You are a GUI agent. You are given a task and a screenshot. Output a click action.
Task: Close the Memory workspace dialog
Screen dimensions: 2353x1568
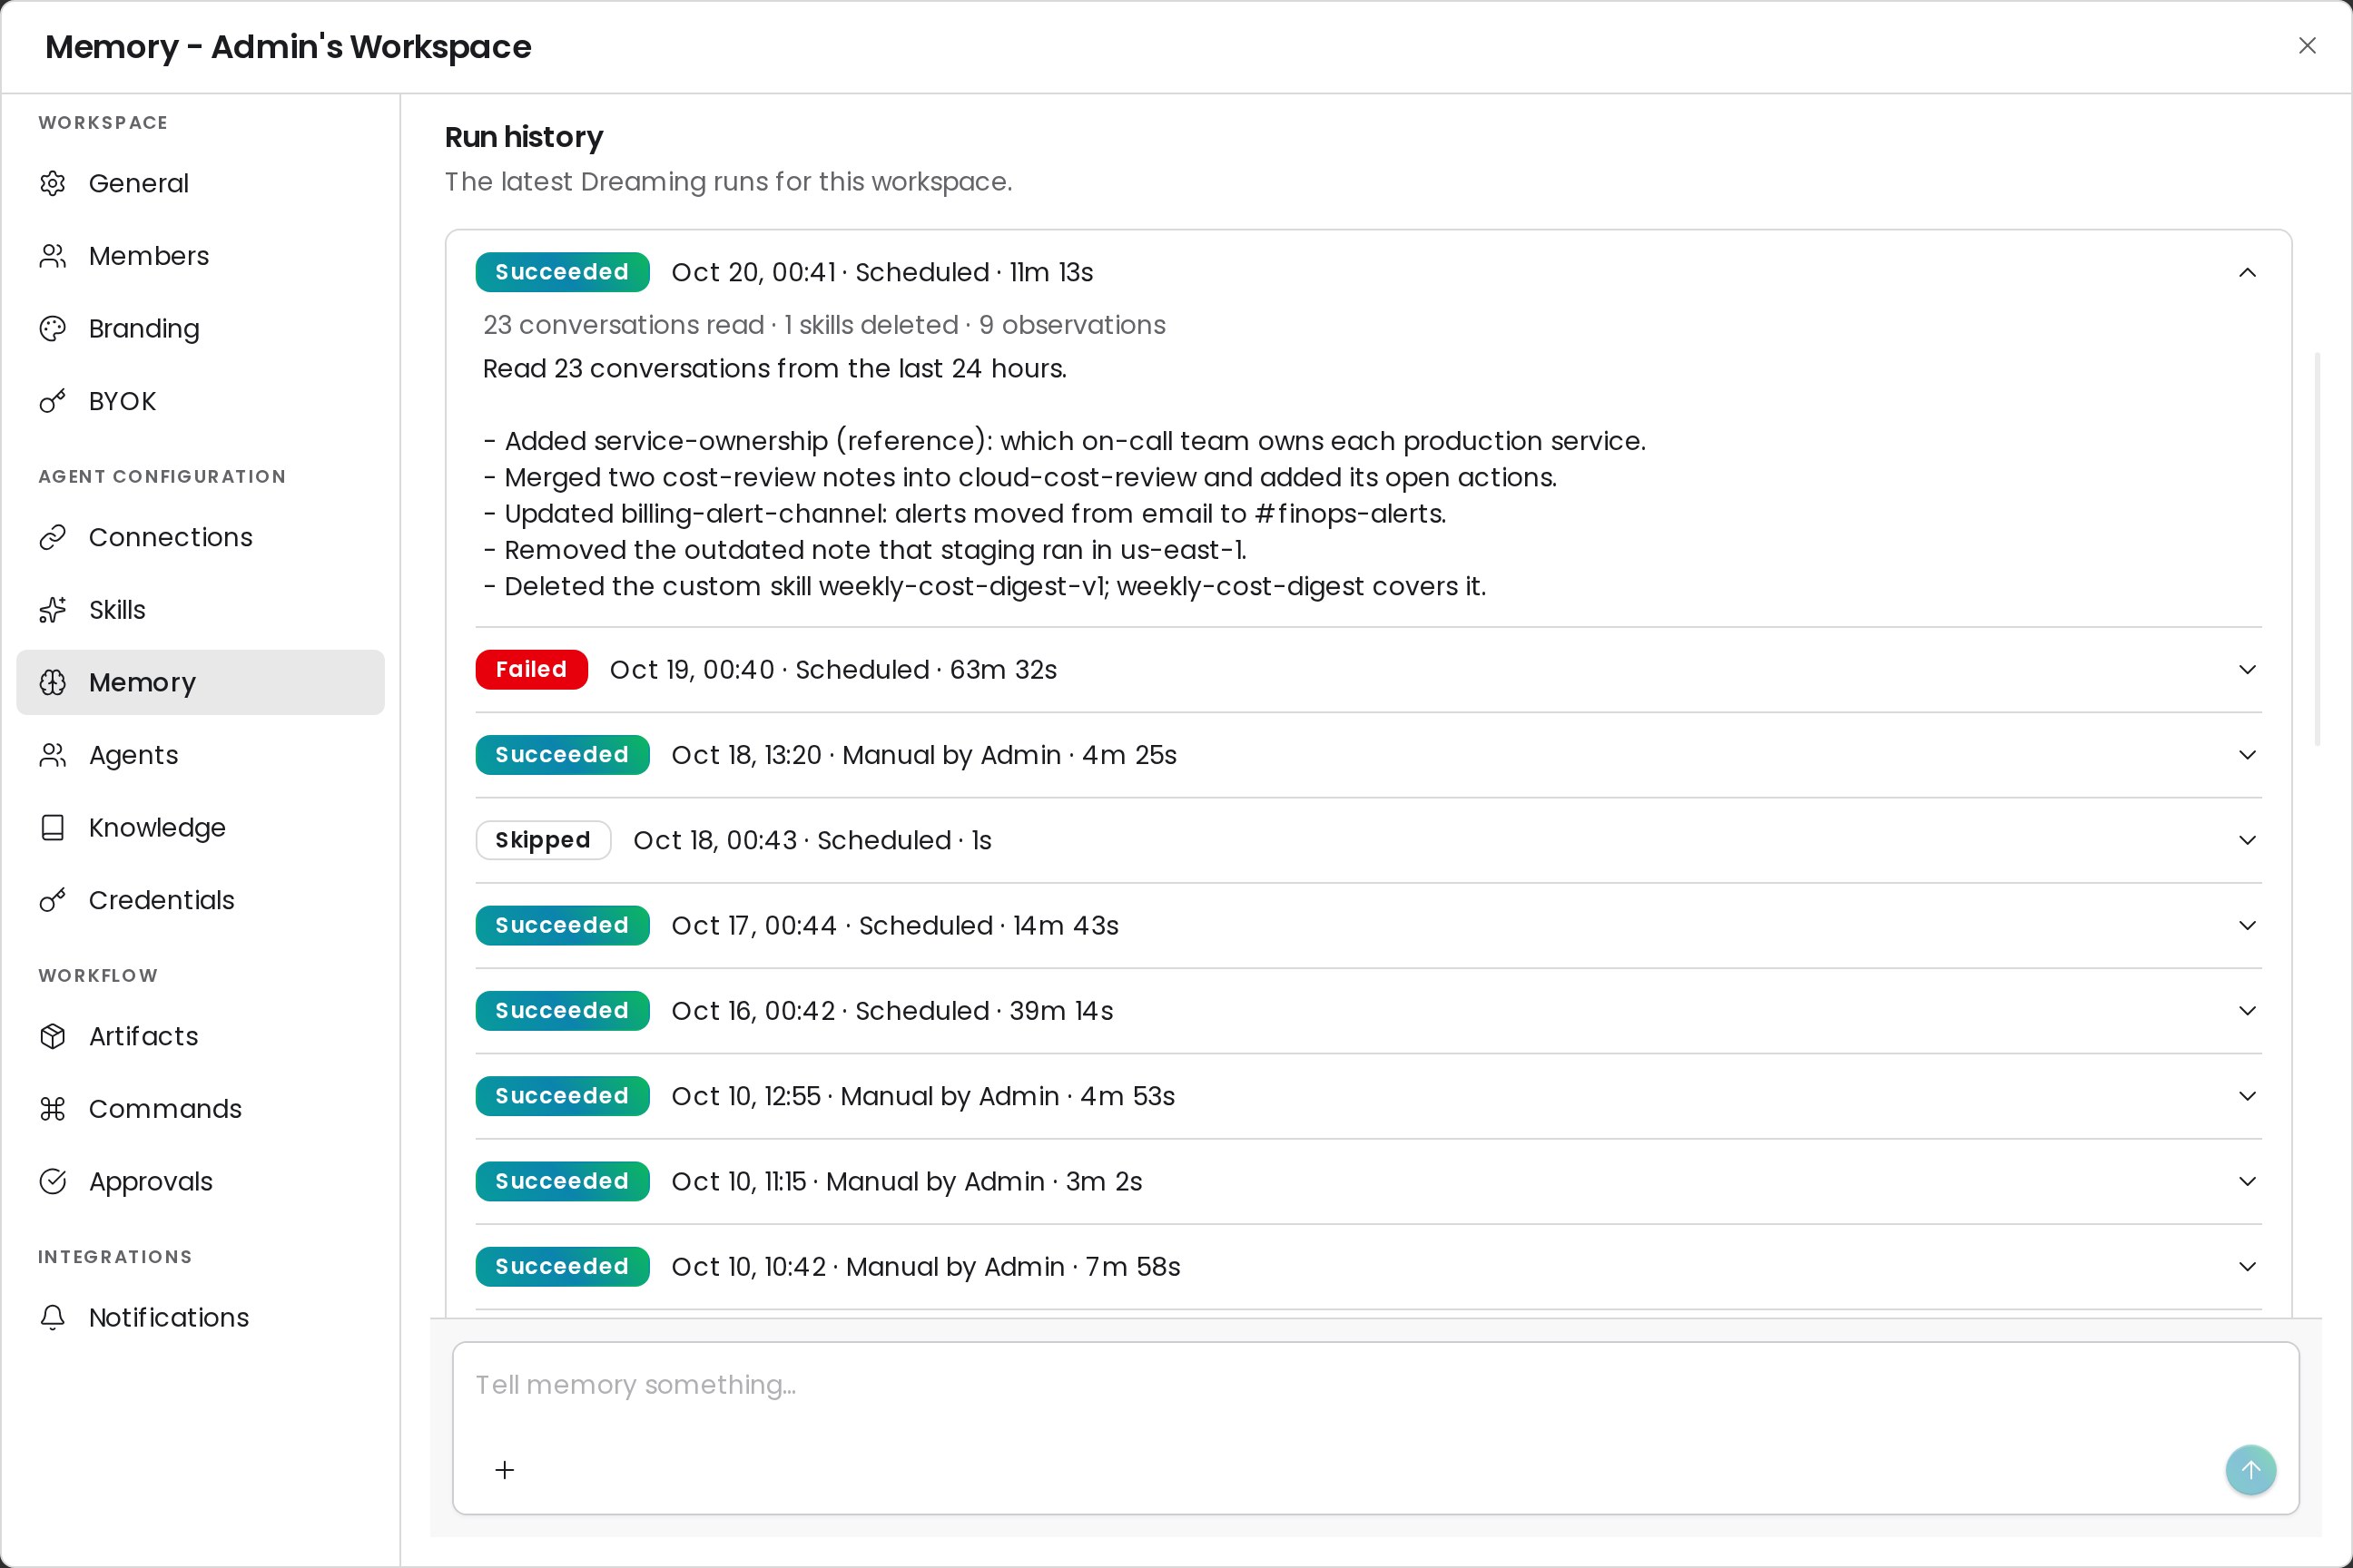coord(2307,46)
